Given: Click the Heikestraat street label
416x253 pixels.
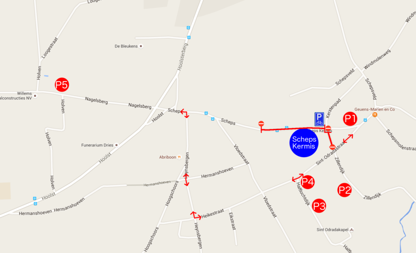Looking at the screenshot, I should [x=212, y=214].
